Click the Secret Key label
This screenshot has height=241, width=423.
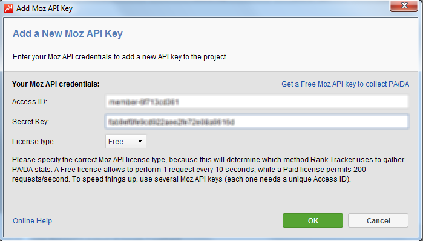click(30, 122)
